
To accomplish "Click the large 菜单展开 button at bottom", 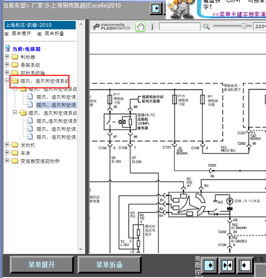I will [41, 265].
